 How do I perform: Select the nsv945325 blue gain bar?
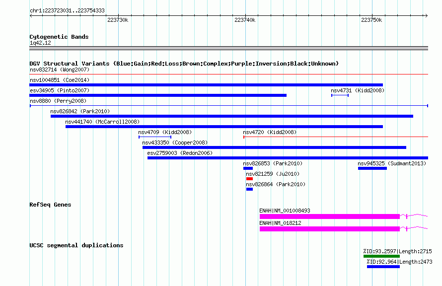click(x=372, y=168)
